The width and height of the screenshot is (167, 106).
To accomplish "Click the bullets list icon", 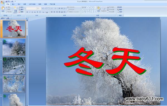I will click(52, 8).
